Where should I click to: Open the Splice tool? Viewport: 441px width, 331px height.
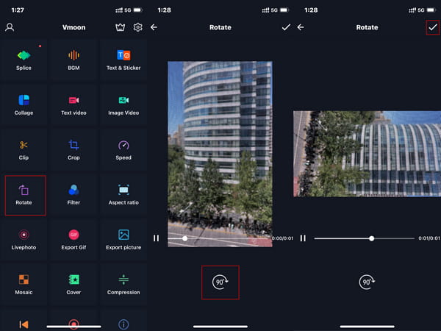point(24,60)
